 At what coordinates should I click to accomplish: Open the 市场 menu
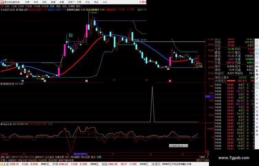(x=36, y=2)
